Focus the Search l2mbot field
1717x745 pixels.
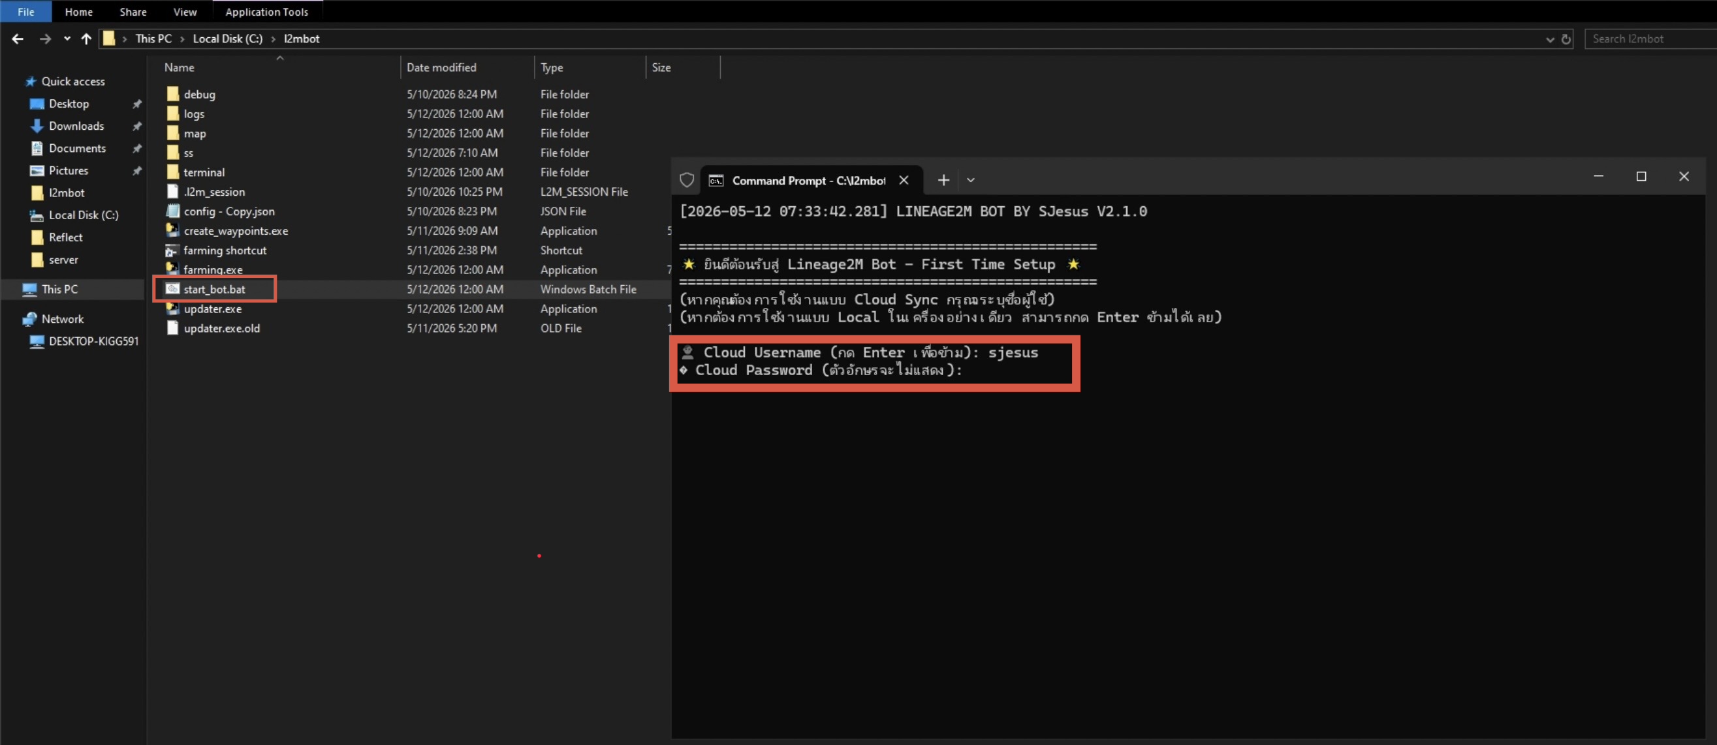1650,38
